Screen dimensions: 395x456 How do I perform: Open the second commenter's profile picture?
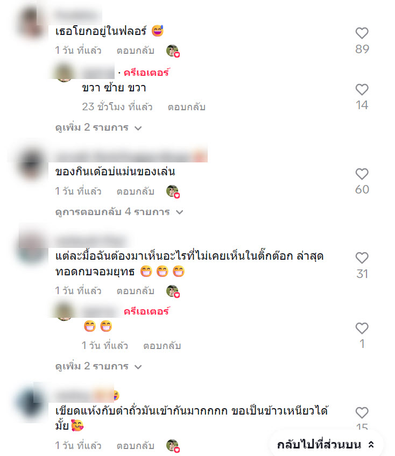coord(31,165)
